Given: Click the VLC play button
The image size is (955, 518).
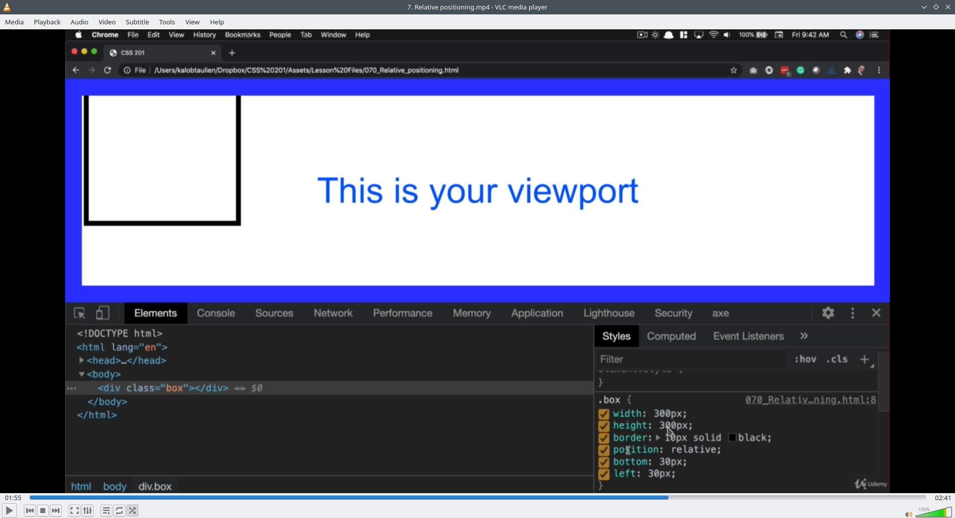Looking at the screenshot, I should point(9,511).
